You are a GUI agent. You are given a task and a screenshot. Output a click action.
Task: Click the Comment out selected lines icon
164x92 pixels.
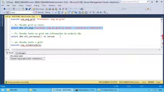coord(90,13)
